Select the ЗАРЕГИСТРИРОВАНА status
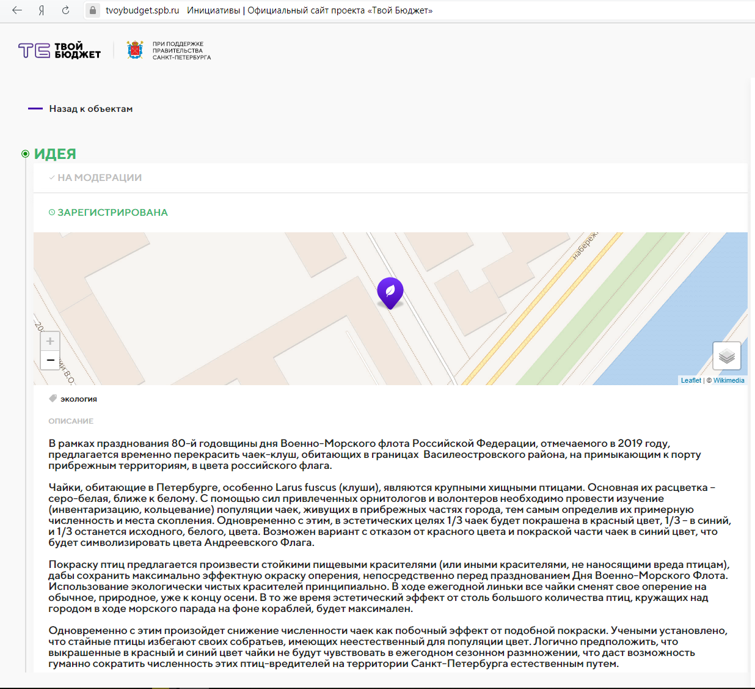Screen dimensions: 755x689 point(112,213)
